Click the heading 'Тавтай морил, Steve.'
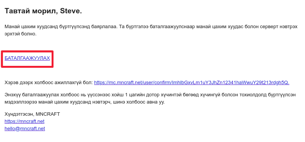This screenshot has width=305, height=142. point(43,11)
